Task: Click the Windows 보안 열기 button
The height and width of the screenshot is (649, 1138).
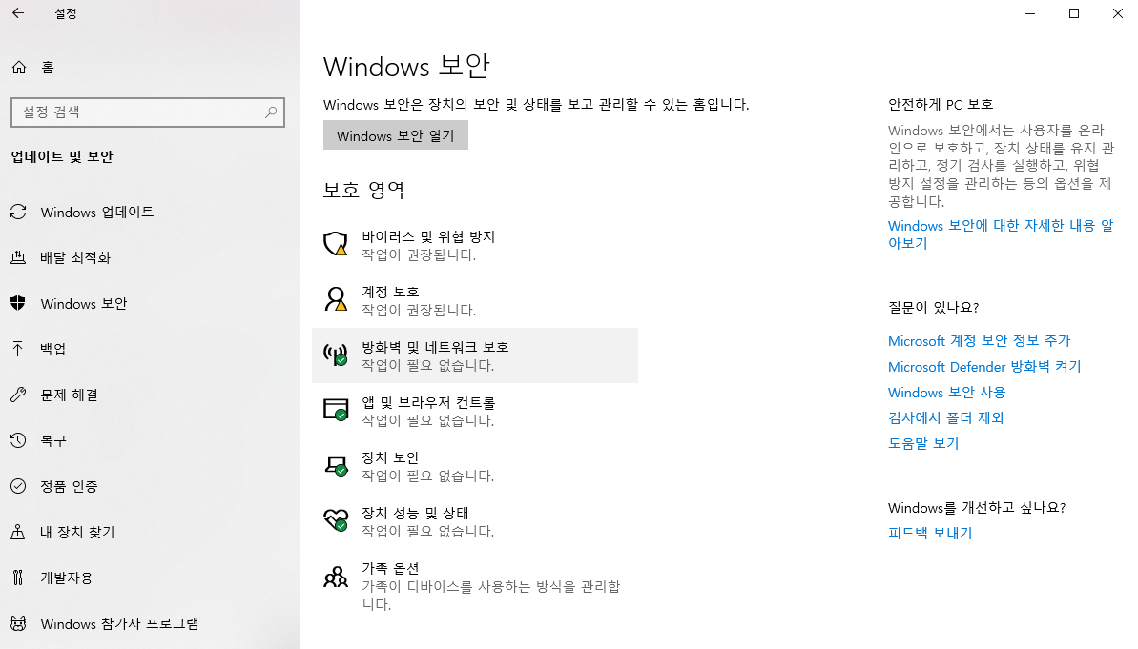Action: click(396, 135)
